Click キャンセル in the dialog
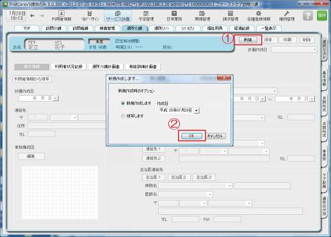This screenshot has height=237, width=331. (215, 136)
